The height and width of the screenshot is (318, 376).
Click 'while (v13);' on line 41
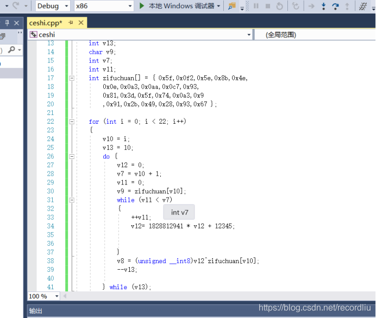point(130,287)
